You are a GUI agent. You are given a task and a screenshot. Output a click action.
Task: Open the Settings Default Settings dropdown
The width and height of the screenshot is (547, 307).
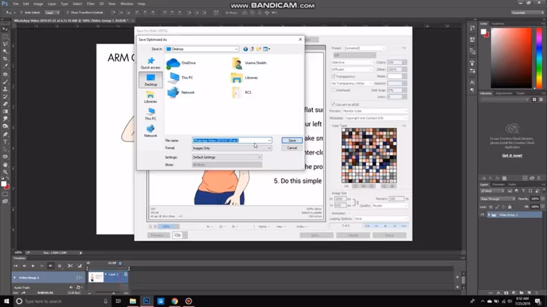pos(227,157)
